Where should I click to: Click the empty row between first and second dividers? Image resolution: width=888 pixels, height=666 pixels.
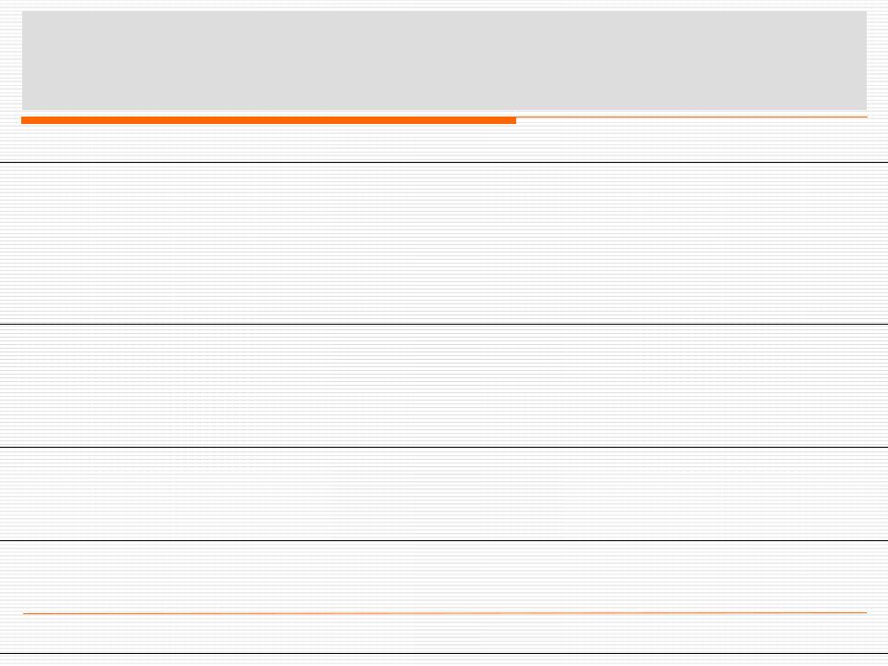point(444,243)
